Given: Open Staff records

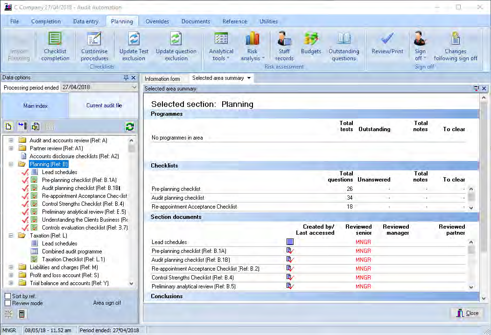Looking at the screenshot, I should tap(284, 46).
